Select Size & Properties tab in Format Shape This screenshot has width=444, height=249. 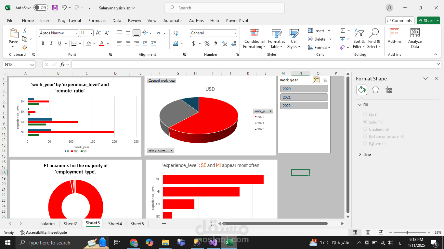point(389,90)
